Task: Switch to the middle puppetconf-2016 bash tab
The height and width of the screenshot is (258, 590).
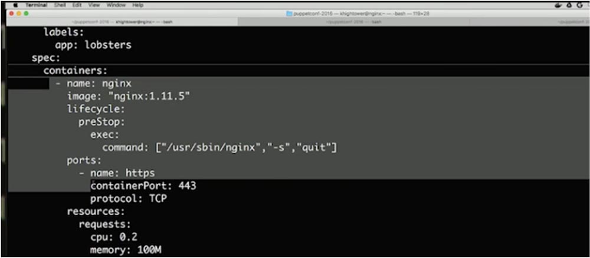Action: (353, 22)
